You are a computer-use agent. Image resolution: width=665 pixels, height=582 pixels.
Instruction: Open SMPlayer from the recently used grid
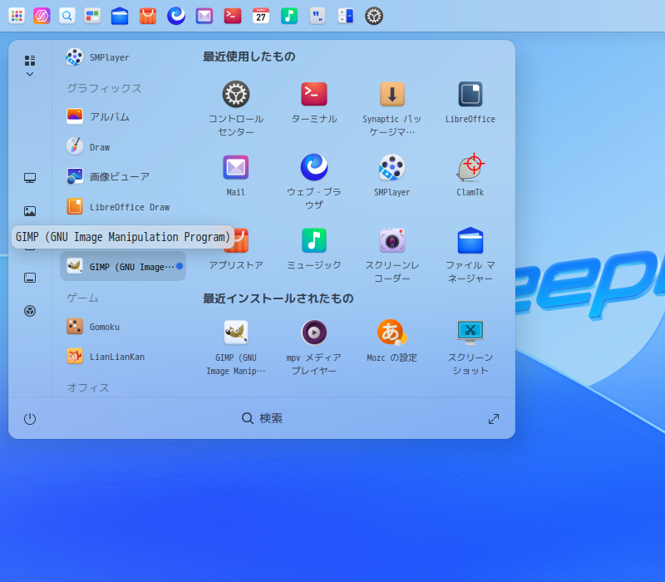tap(392, 168)
